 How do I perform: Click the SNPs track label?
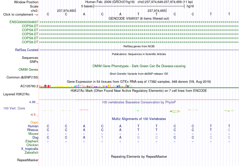34,62
